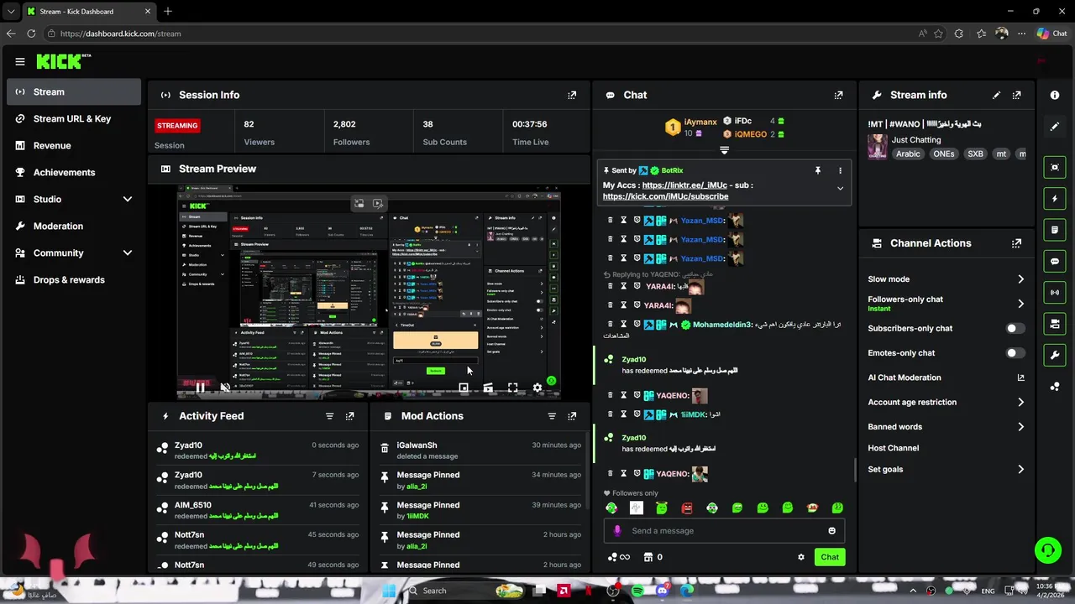Open AI Chat Moderation external link
This screenshot has width=1075, height=604.
tap(1020, 378)
